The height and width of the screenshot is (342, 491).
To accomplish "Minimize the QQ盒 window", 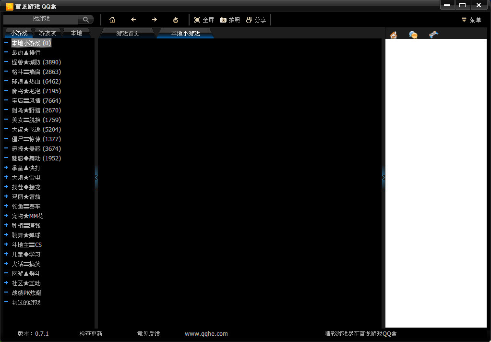I will tap(447, 5).
